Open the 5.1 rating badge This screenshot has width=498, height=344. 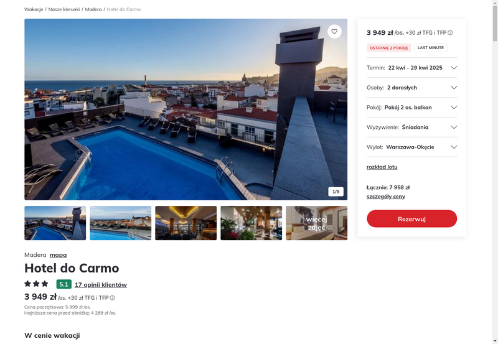(64, 284)
